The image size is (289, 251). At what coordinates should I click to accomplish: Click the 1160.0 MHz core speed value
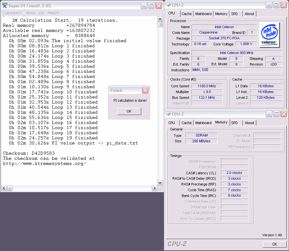pos(207,86)
